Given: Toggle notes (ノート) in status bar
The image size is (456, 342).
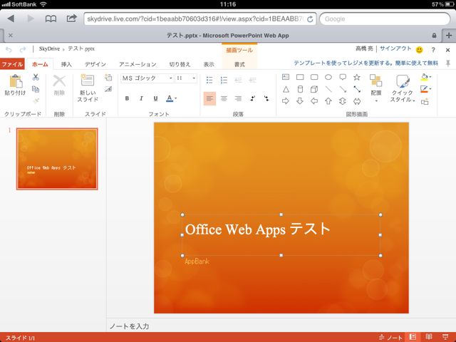Looking at the screenshot, I should coord(390,337).
